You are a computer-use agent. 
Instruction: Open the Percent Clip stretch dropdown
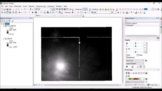point(143,60)
